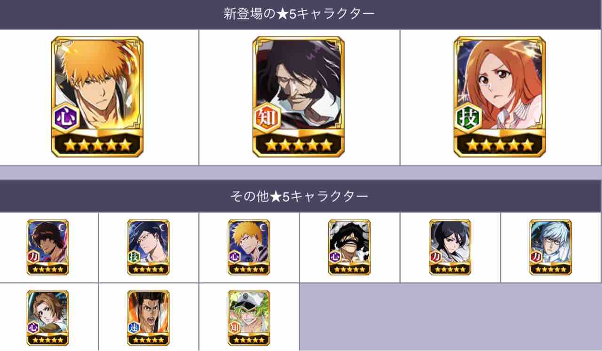Screen dimensions: 602x351
Task: Open the small brown-haired 心 card in bottom row
Action: (x=48, y=318)
